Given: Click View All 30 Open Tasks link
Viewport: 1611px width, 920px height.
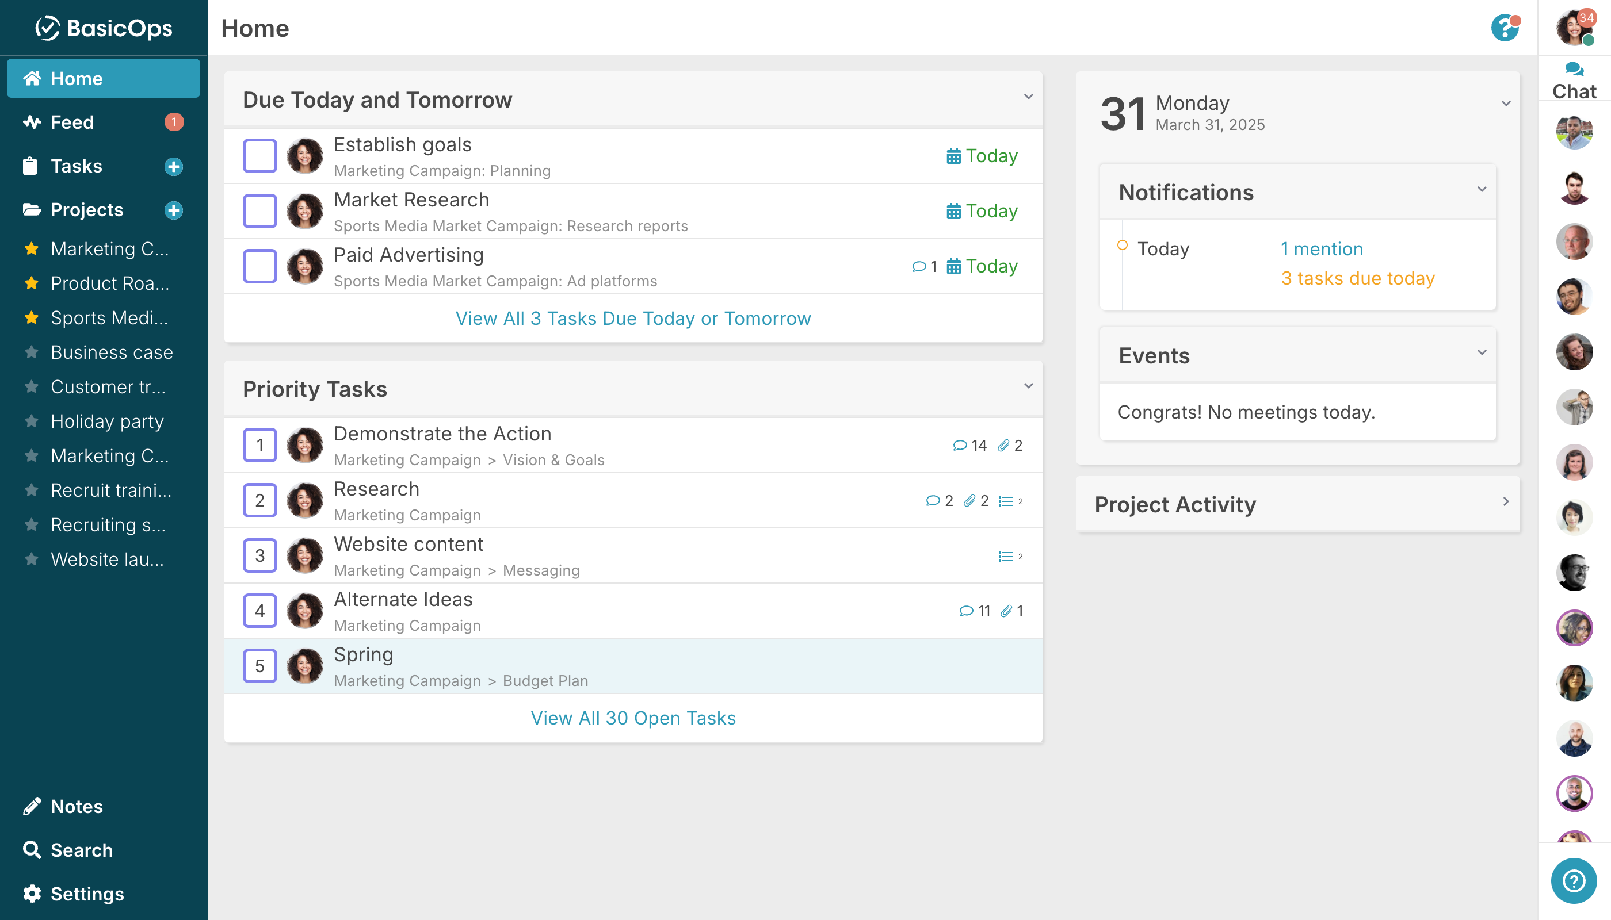Looking at the screenshot, I should (x=633, y=718).
